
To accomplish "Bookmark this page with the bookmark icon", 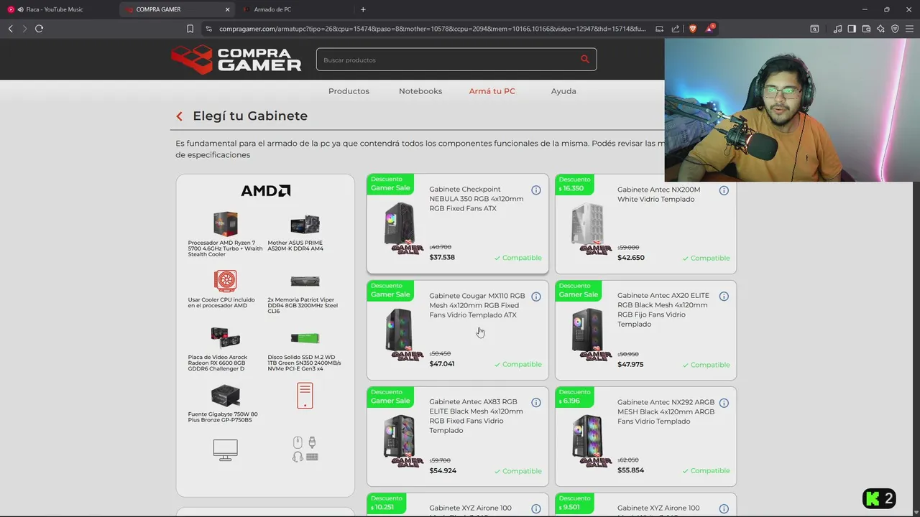I will (190, 29).
